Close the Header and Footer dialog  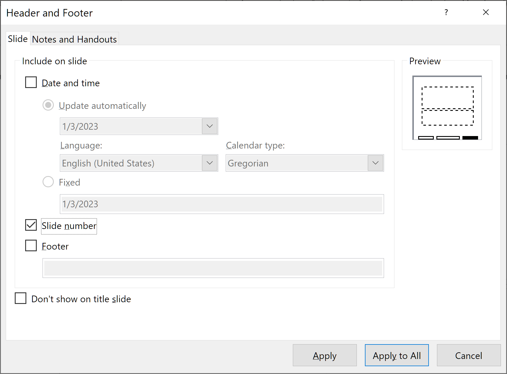(486, 12)
